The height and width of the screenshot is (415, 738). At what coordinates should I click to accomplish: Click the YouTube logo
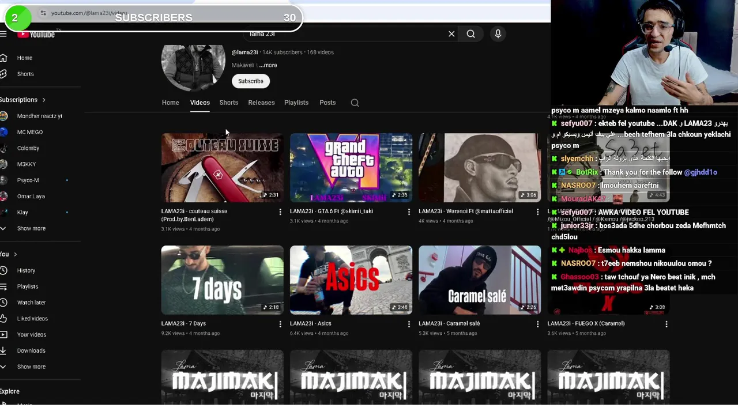(36, 35)
